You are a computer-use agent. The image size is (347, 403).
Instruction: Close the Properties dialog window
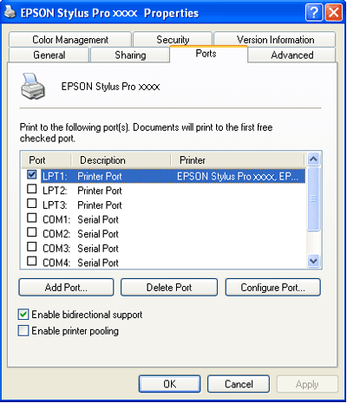click(x=334, y=13)
